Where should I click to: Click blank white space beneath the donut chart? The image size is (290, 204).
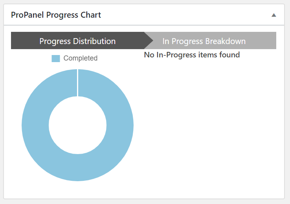pos(78,189)
